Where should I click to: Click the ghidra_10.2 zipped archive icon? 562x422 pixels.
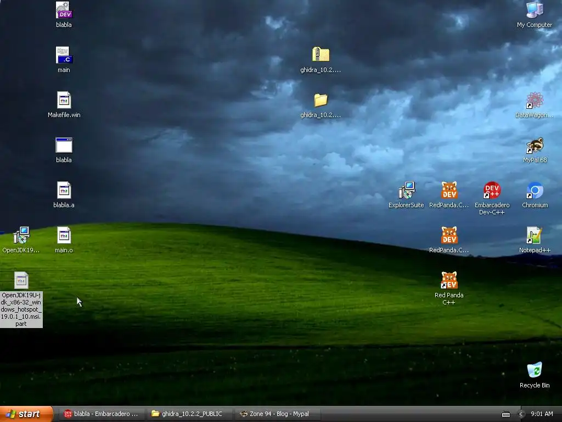tap(321, 54)
